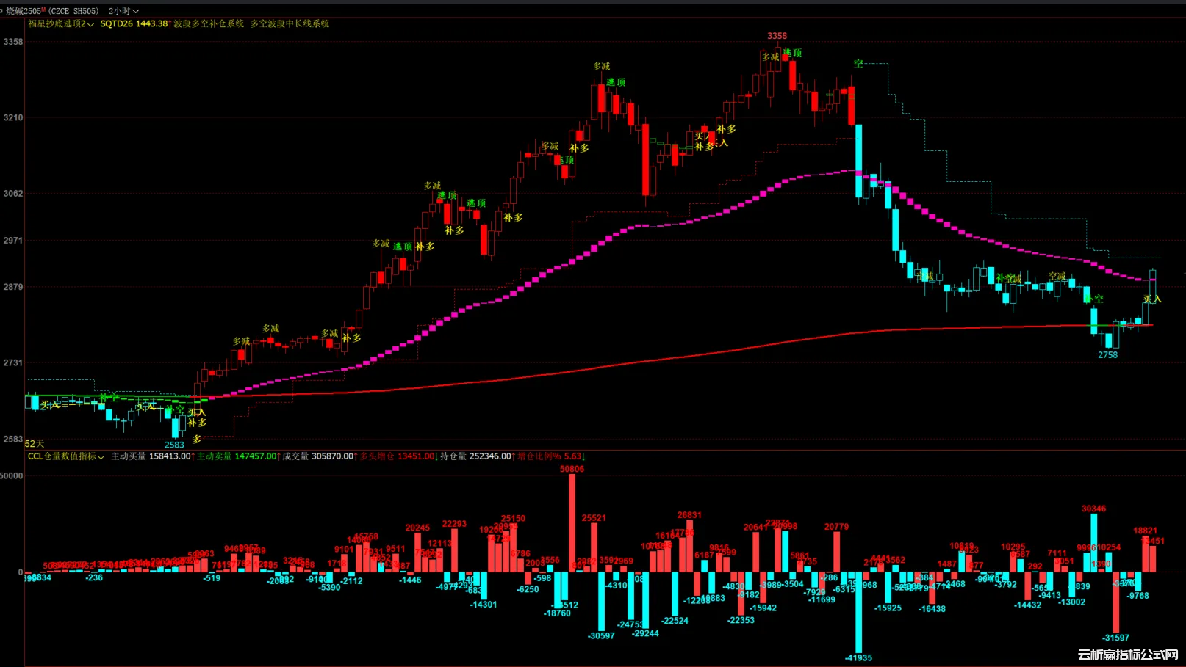This screenshot has height=667, width=1186.
Task: Click the SQTD26 1443.38 indicator value
Action: click(x=134, y=24)
